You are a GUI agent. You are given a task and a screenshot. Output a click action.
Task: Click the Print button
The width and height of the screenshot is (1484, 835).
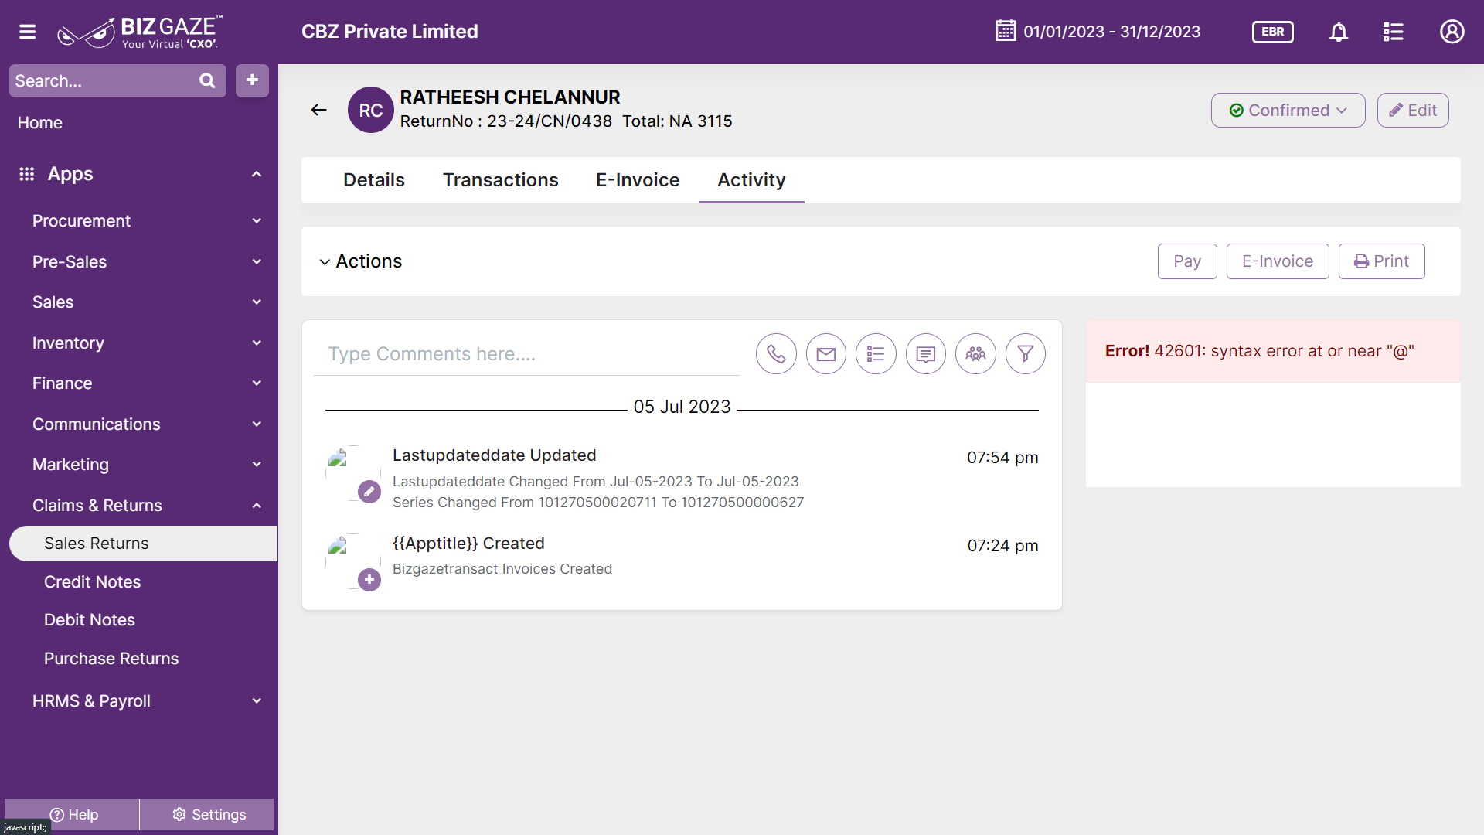tap(1382, 261)
